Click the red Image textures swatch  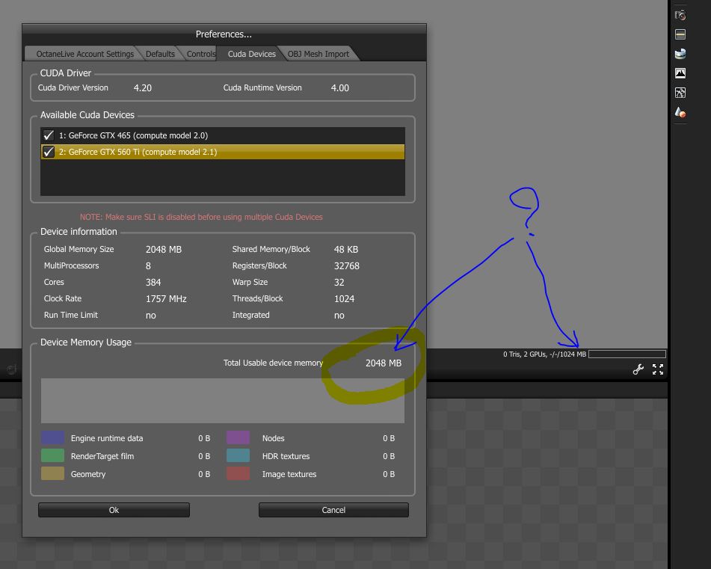pos(238,473)
